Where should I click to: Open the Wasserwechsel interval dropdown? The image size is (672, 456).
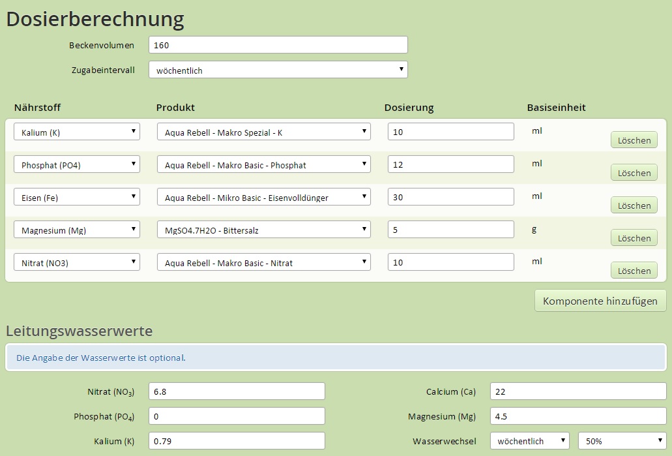point(530,441)
